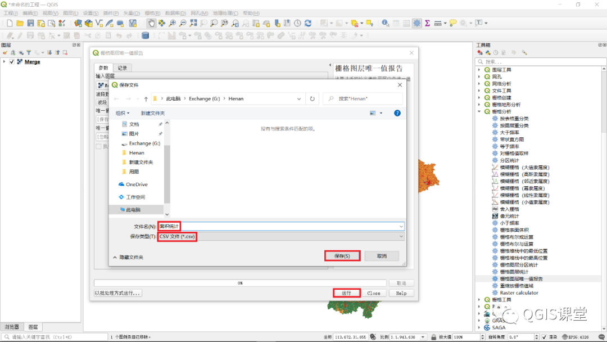The height and width of the screenshot is (342, 607).
Task: Open the Raster menu
Action: (x=152, y=13)
